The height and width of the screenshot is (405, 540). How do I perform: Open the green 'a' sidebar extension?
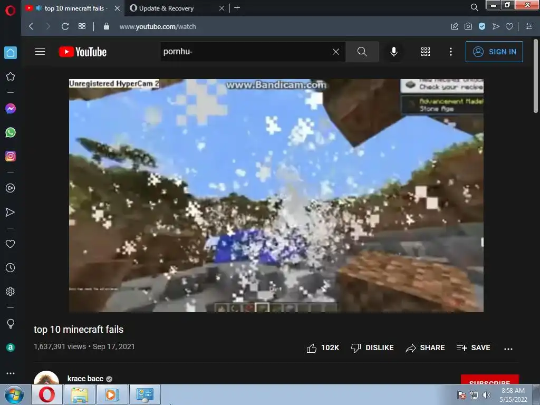click(11, 347)
